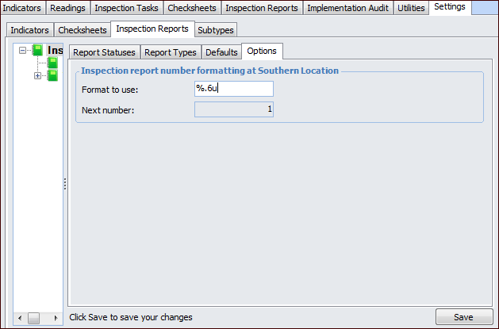Select the Implementation Audit tab
Image resolution: width=499 pixels, height=329 pixels.
coord(347,8)
